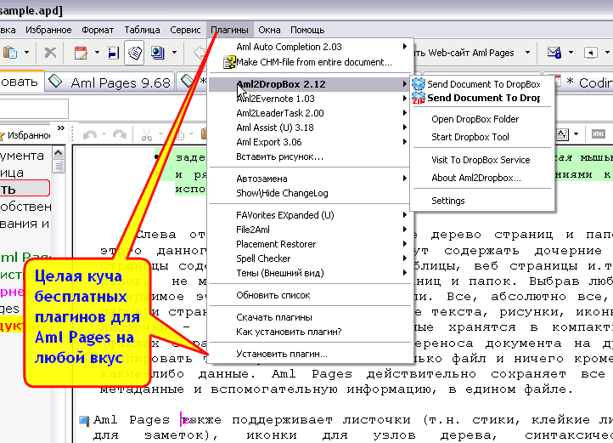Open dropdown arrow after 'Web-сайт Aml Pages'
The height and width of the screenshot is (443, 613).
tap(527, 53)
